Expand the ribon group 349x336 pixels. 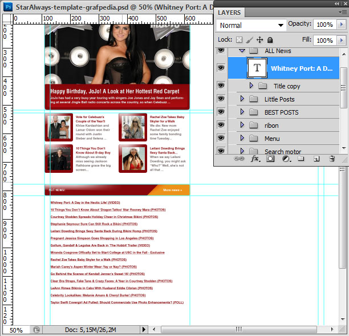tap(242, 125)
